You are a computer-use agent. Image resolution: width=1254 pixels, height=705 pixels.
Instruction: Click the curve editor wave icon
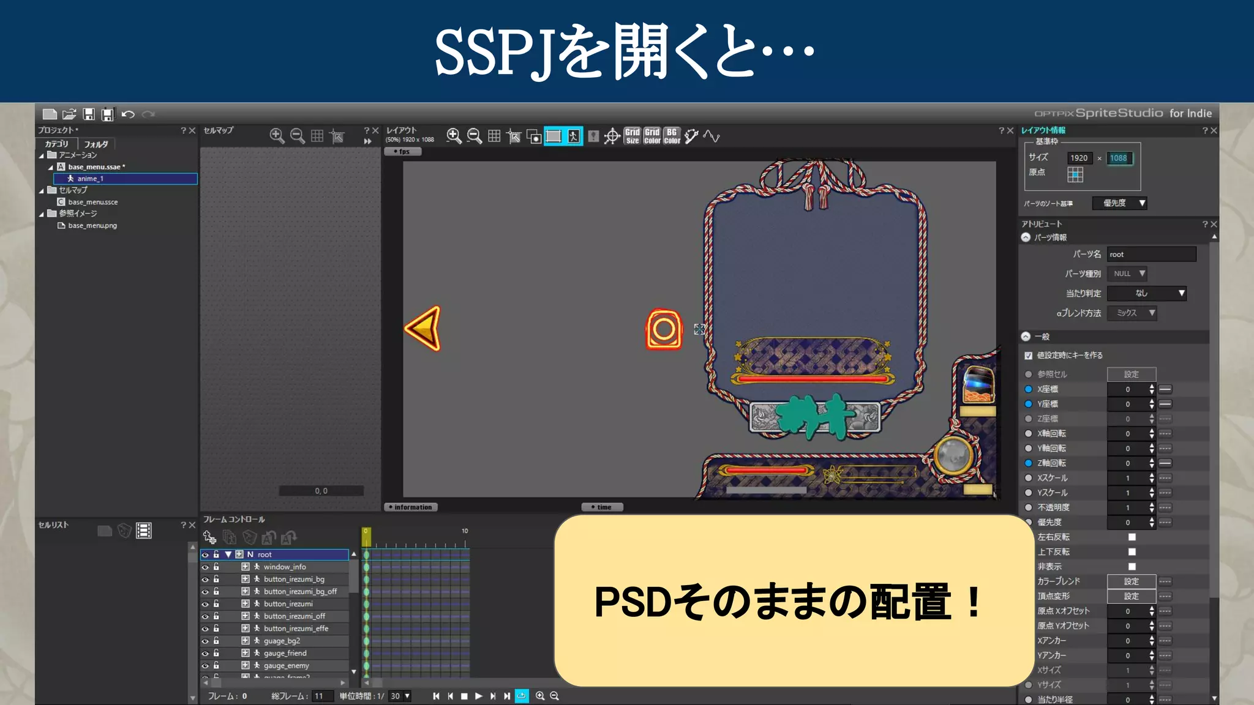point(711,136)
